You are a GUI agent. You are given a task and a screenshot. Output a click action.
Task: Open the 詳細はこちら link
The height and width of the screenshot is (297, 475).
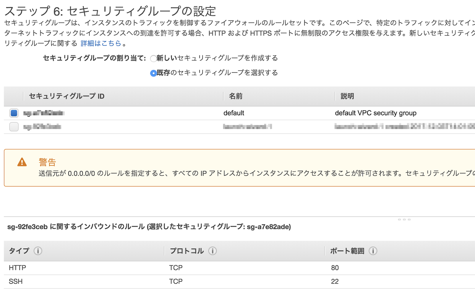click(x=101, y=43)
